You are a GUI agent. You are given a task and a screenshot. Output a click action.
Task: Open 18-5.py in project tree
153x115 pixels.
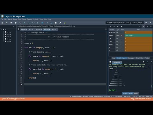(x=9, y=41)
